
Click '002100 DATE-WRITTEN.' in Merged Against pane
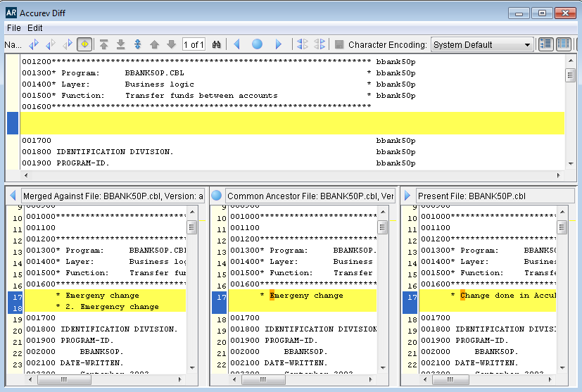tap(75, 362)
